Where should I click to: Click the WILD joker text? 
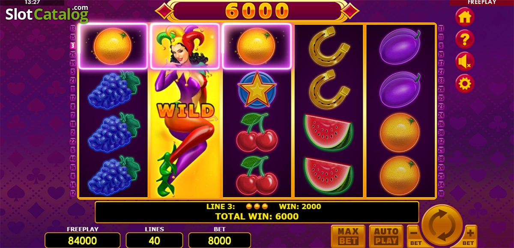185,111
